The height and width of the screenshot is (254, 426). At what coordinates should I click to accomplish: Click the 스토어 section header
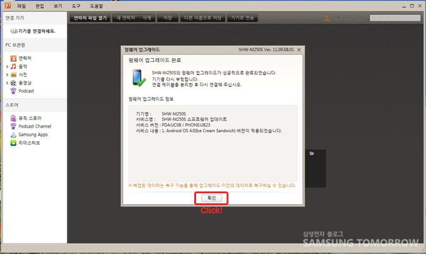pyautogui.click(x=35, y=105)
